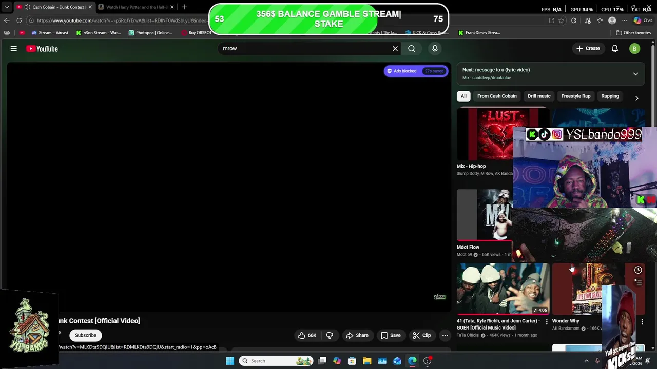Screen dimensions: 657x369
Task: Open Other favorites folder
Action: (633, 33)
